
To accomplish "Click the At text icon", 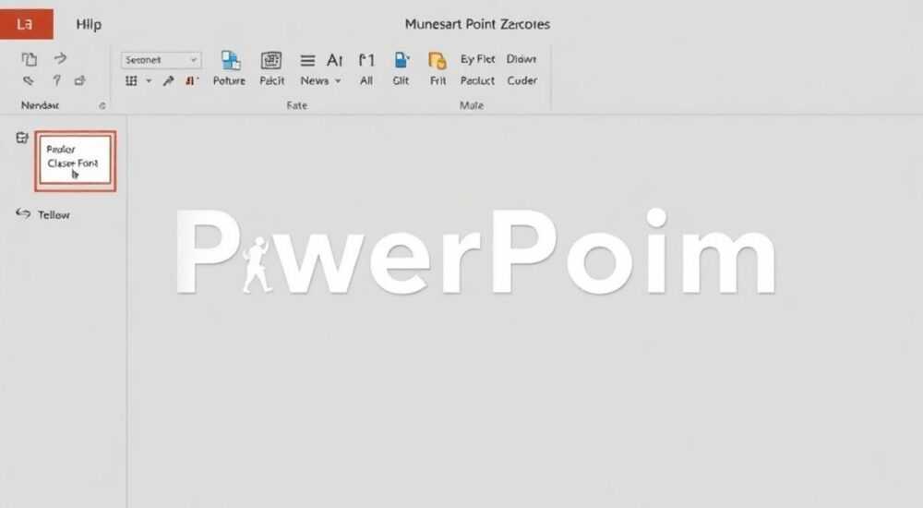I will [x=334, y=60].
